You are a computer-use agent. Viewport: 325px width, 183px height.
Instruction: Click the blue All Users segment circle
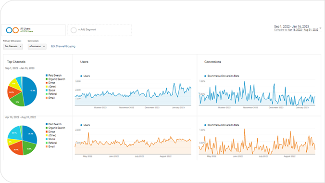(x=9, y=30)
